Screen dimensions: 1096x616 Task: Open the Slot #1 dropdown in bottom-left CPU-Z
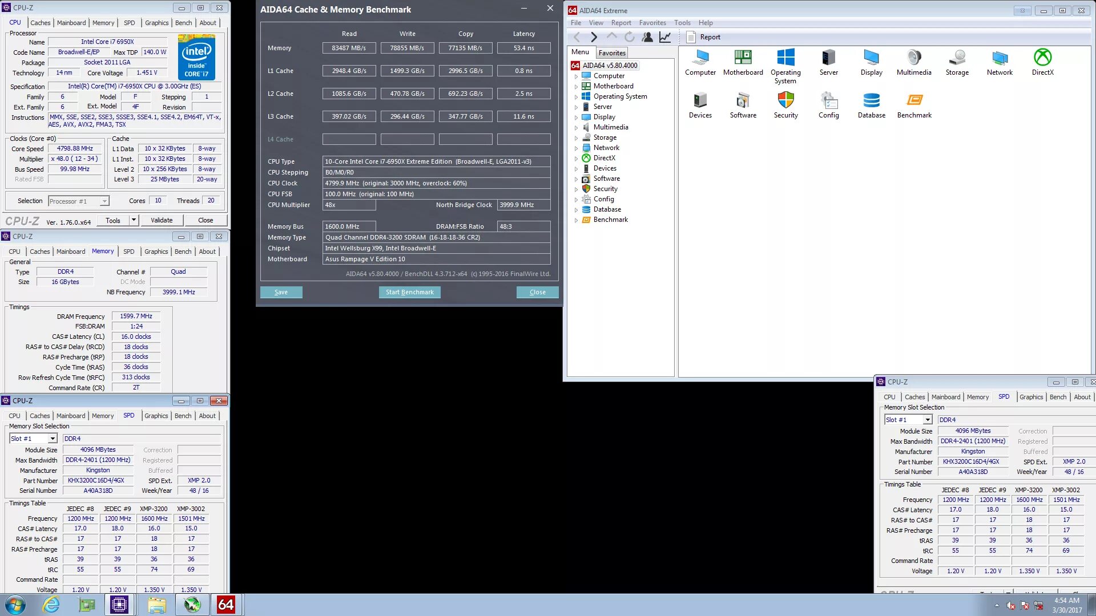[x=53, y=439]
